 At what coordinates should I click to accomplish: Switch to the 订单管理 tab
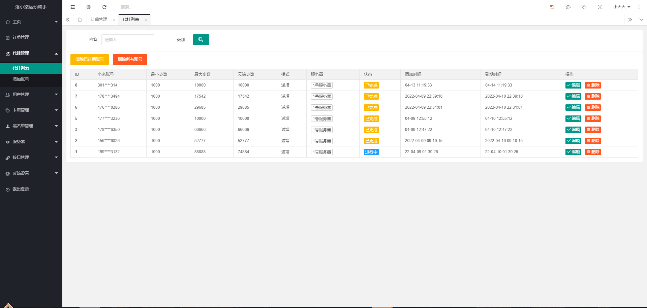click(99, 20)
